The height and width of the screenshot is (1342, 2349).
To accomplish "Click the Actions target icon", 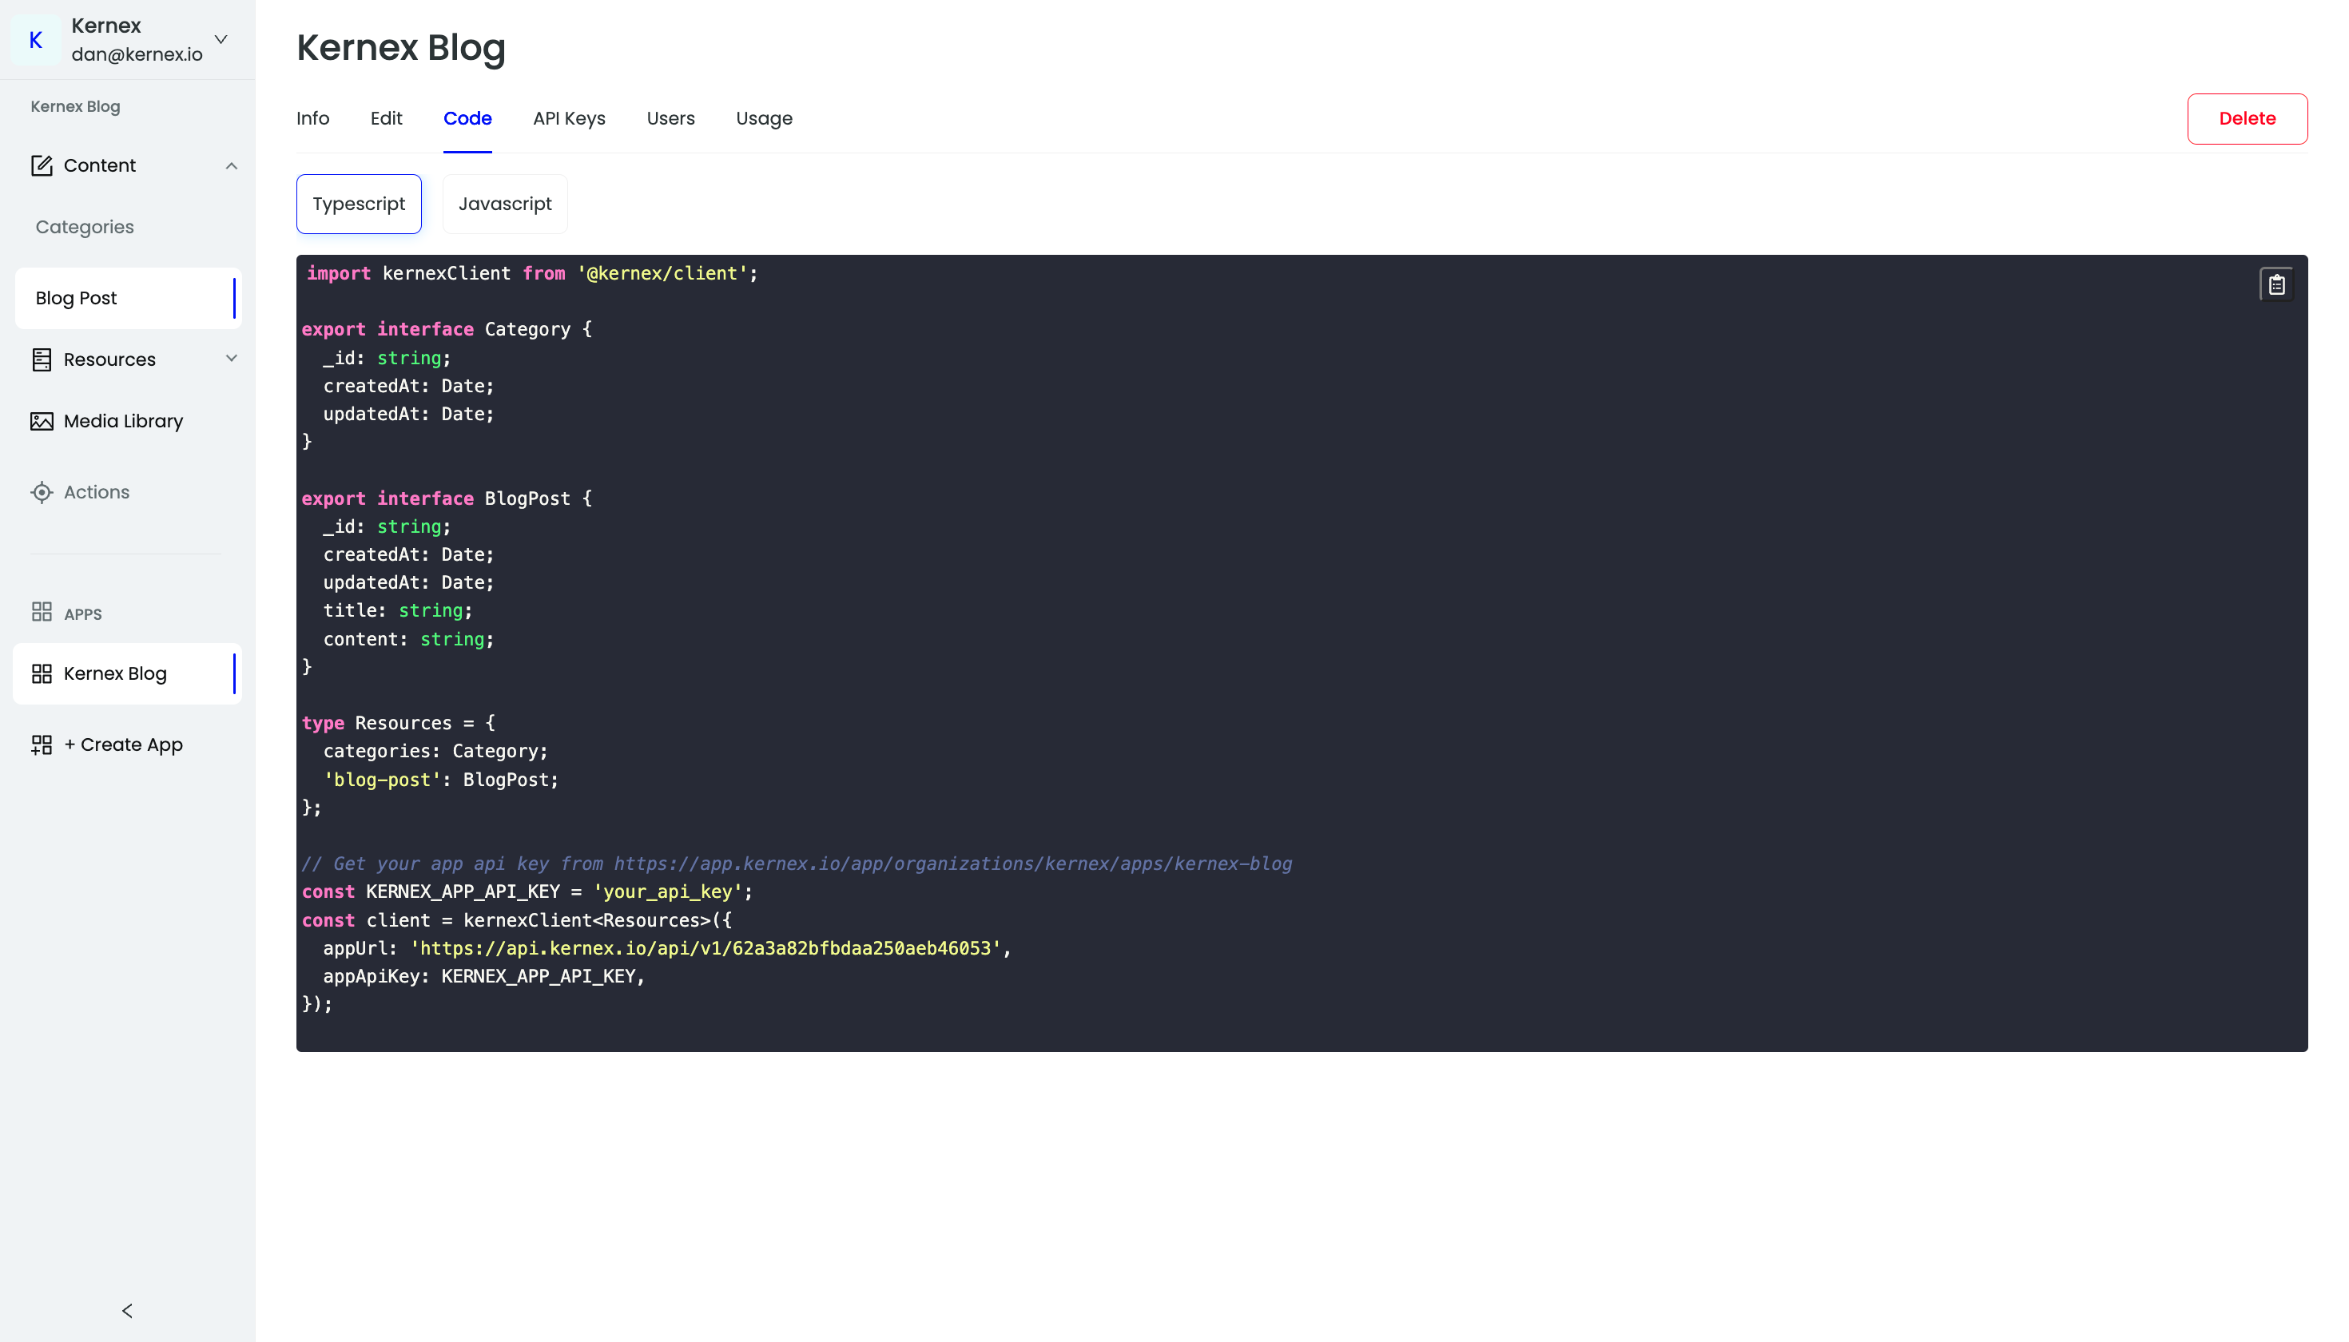I will 42,491.
